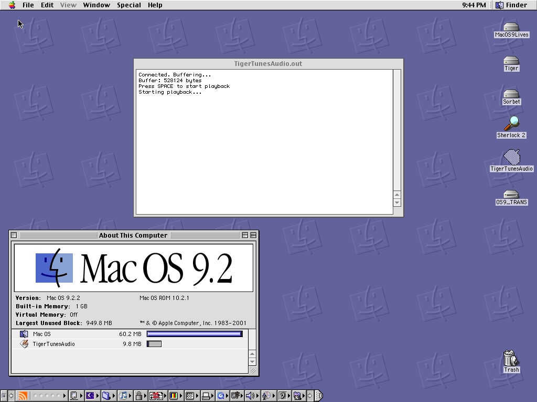Open the Sound source microphone module
Image resolution: width=537 pixels, height=402 pixels.
(x=268, y=396)
